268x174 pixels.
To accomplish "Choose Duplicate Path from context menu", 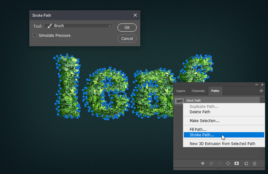I will click(x=224, y=106).
